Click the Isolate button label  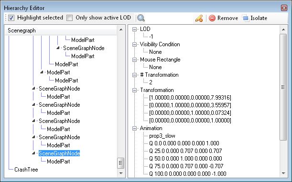[x=259, y=18]
